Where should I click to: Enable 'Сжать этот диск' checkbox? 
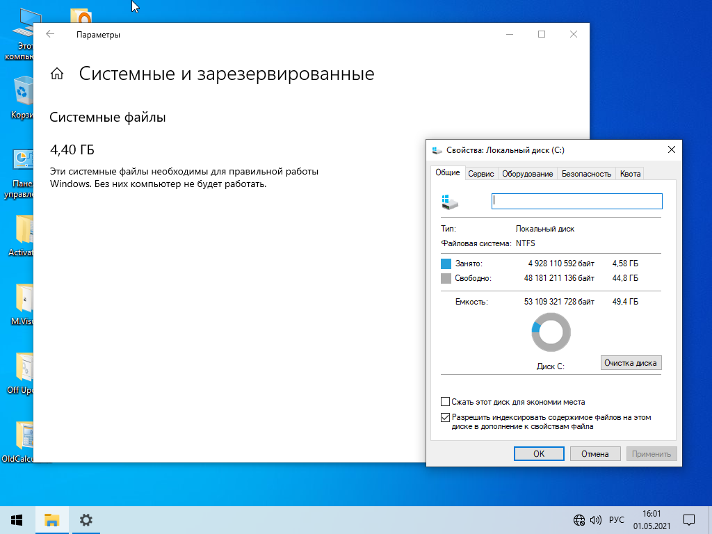(445, 401)
